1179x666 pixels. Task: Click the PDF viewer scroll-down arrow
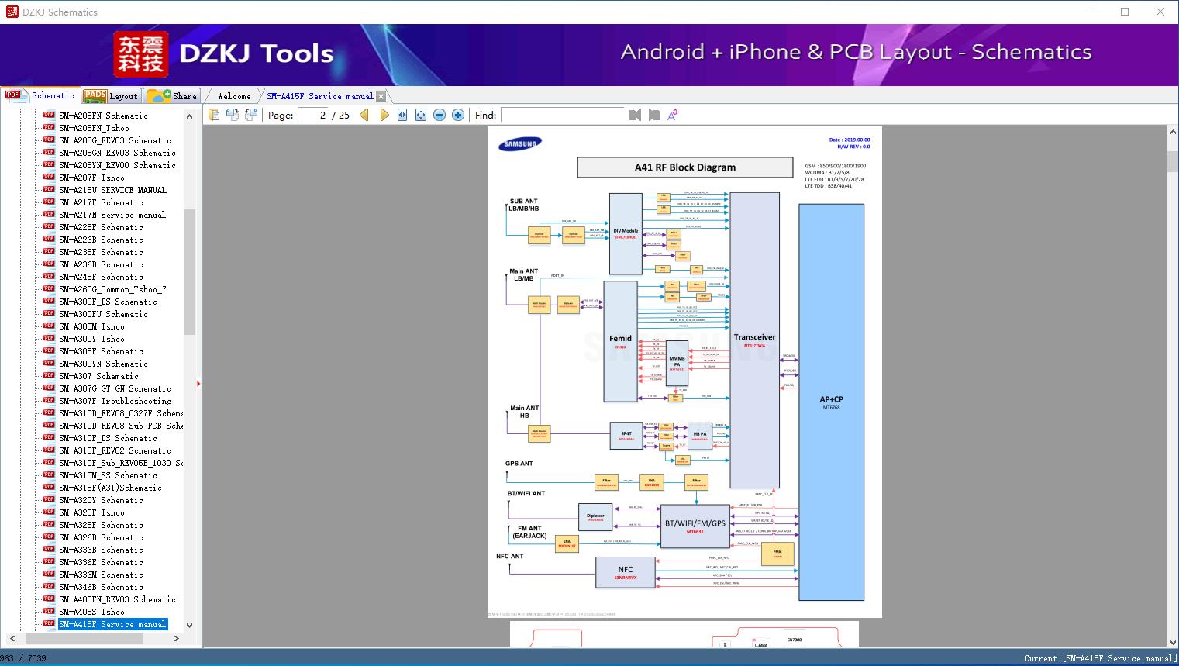coord(1172,641)
